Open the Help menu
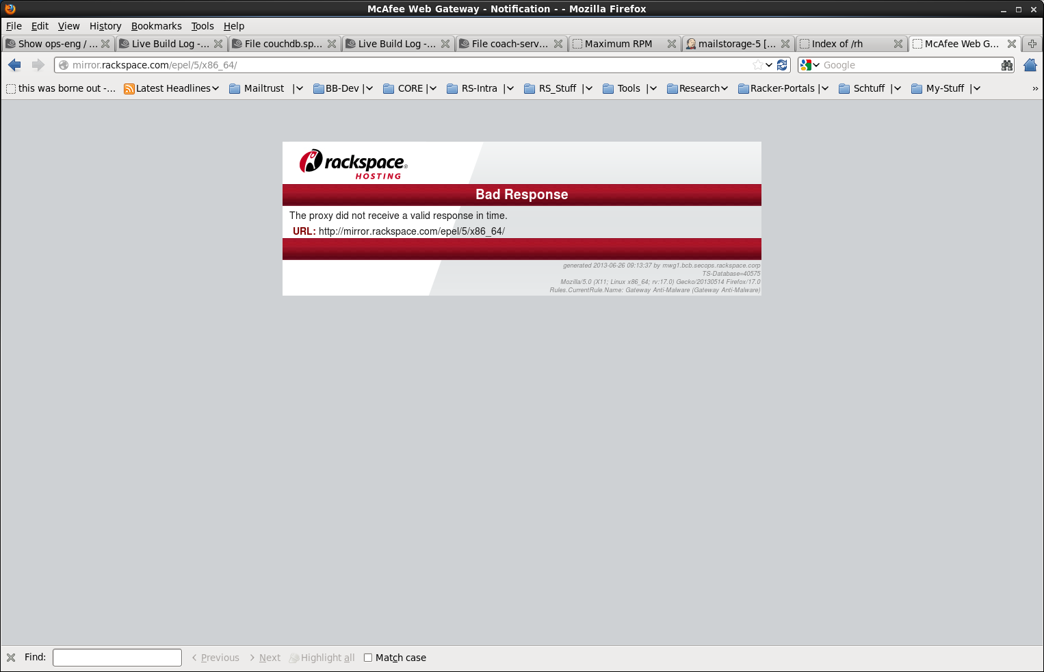The image size is (1044, 672). click(x=234, y=26)
